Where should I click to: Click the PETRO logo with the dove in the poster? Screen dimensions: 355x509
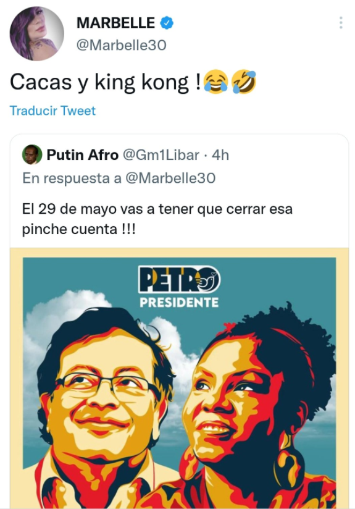tap(179, 279)
